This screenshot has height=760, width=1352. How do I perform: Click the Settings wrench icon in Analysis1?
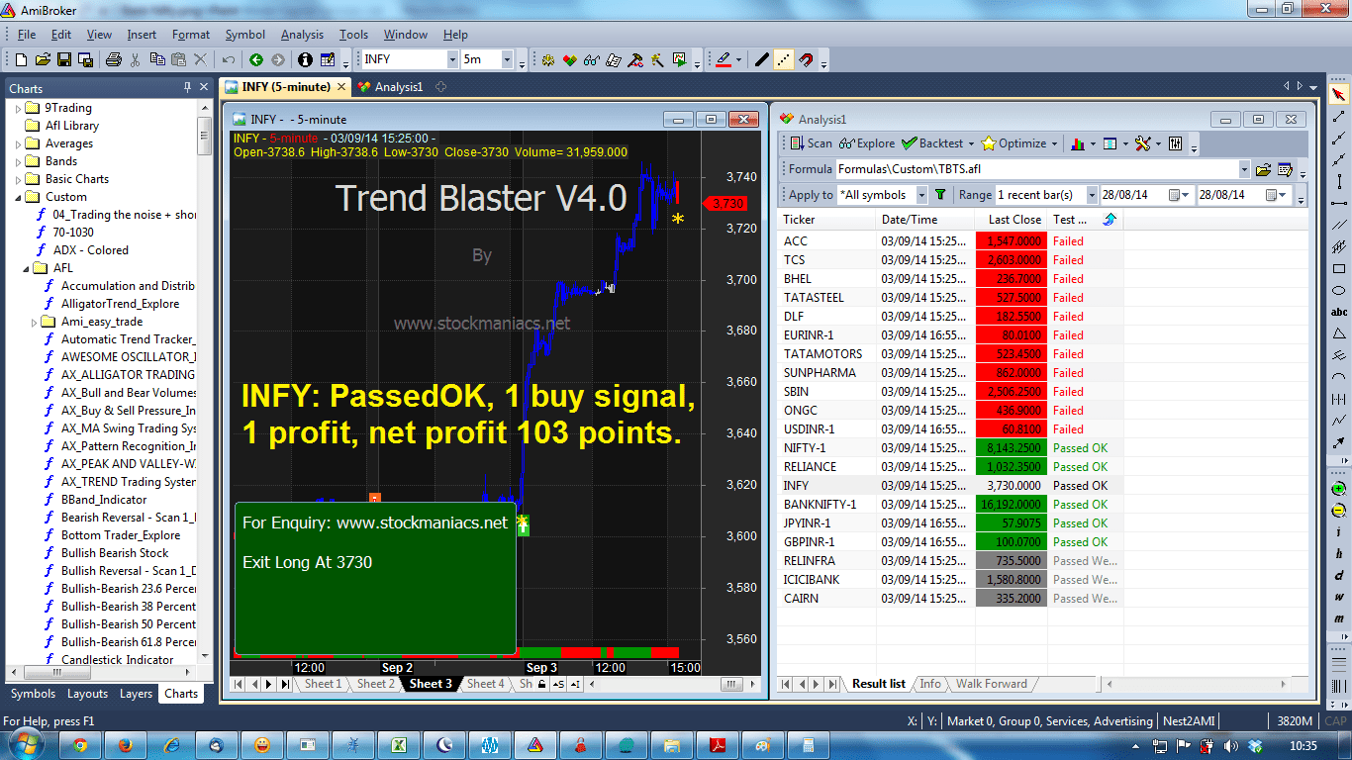pos(1143,143)
